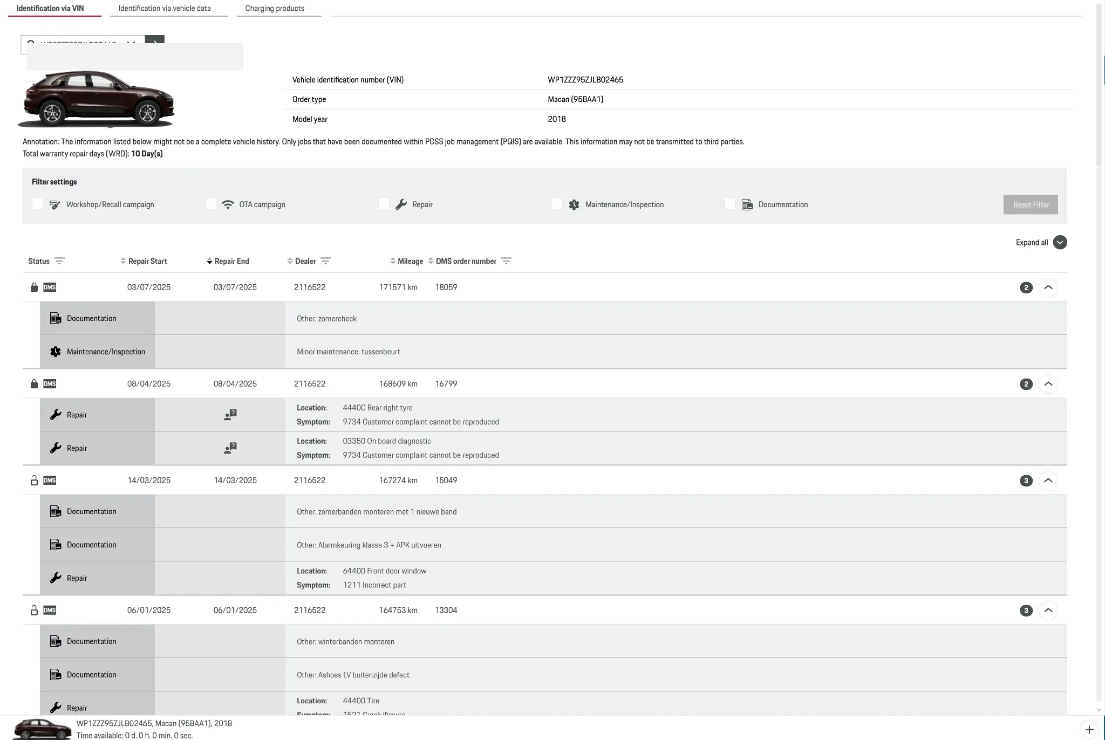Click the DMS order number filter icon
This screenshot has width=1105, height=740.
[506, 261]
